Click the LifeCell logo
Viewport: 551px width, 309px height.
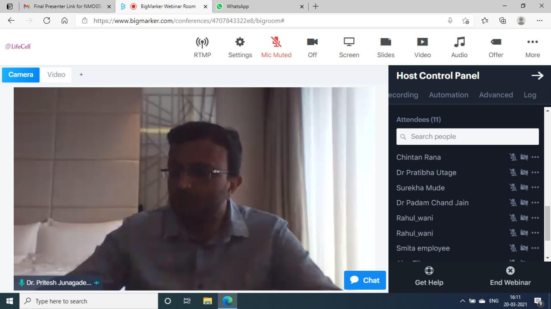tap(18, 46)
